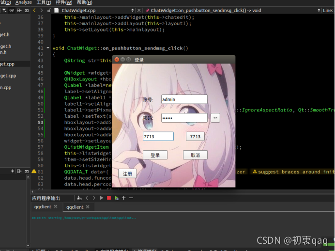The image size is (335, 251).
Task: Select the n.cpp file in the sidebar
Action: pyautogui.click(x=6, y=87)
